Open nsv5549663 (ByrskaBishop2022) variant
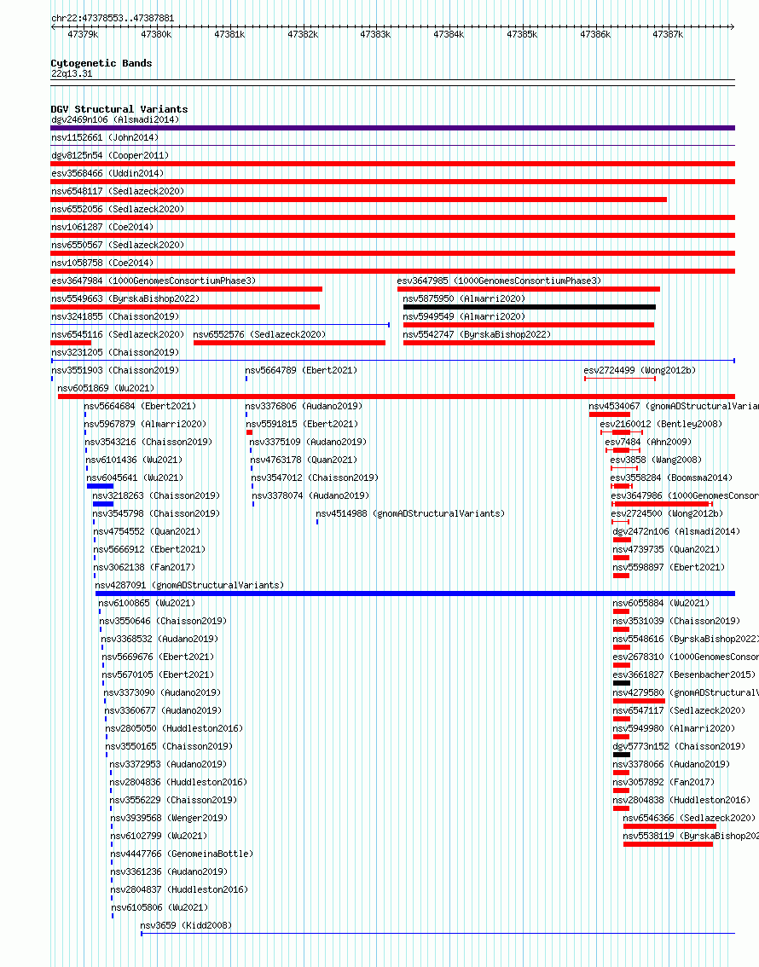The height and width of the screenshot is (967, 759). pos(125,298)
